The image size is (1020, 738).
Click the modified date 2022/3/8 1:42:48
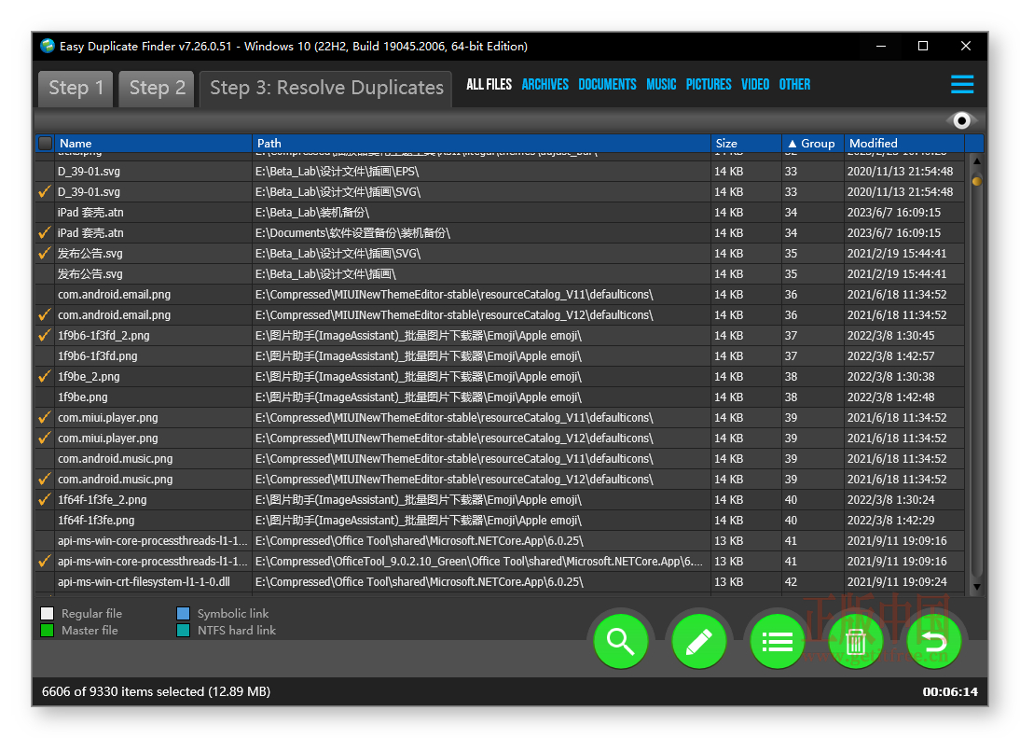point(890,397)
